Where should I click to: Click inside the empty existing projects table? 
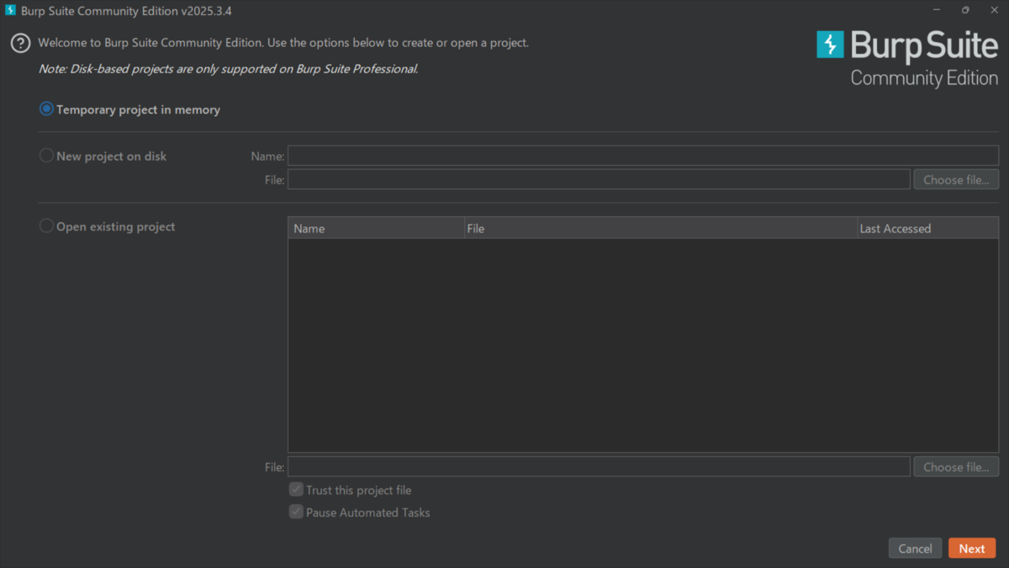643,346
